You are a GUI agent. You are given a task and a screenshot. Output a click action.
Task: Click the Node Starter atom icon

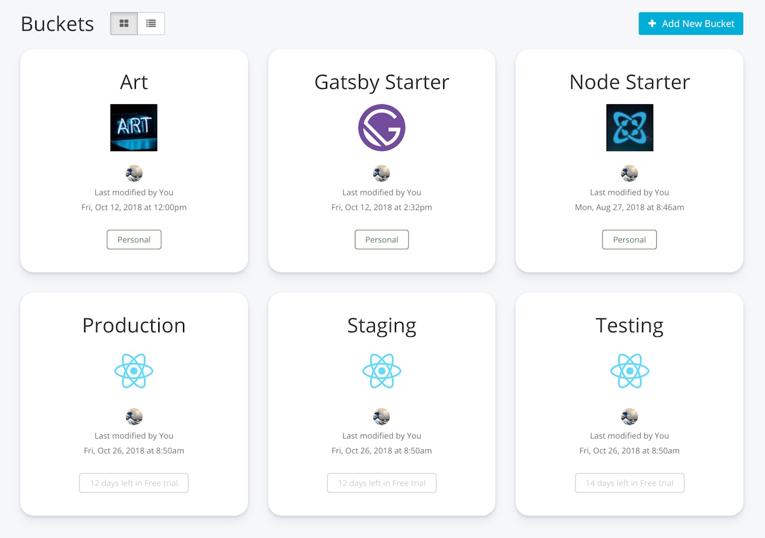point(629,128)
